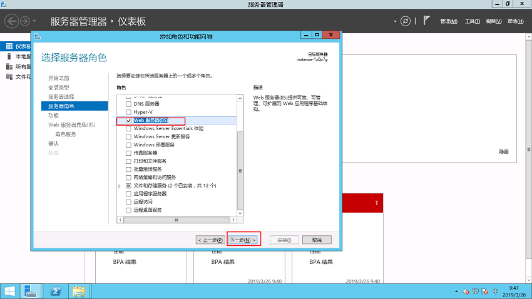
Task: Click the Server Manager forward arrow
Action: (x=25, y=21)
